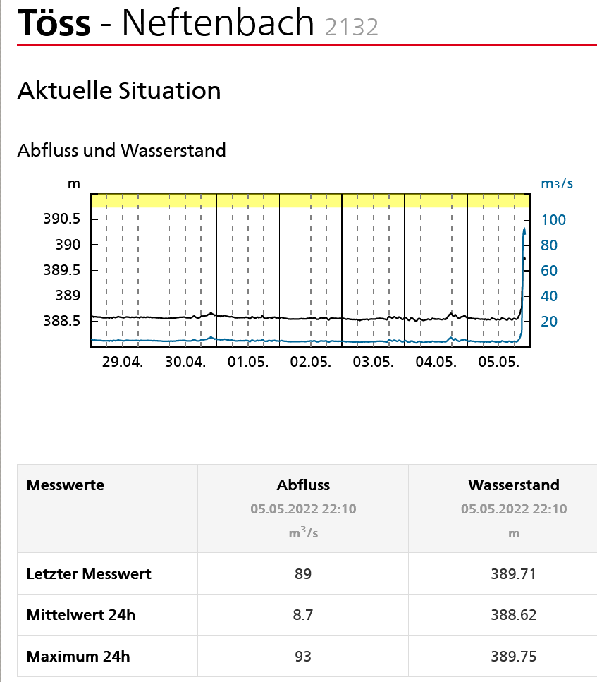Viewport: 597px width, 682px height.
Task: Click station number 2132
Action: (x=352, y=27)
